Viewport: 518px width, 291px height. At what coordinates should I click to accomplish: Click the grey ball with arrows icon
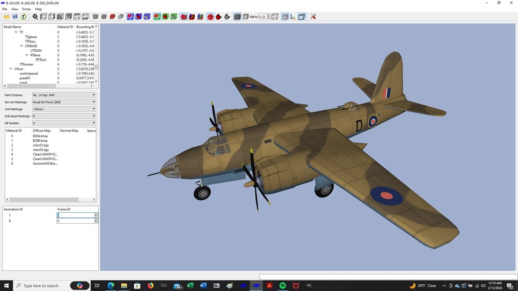tap(227, 17)
